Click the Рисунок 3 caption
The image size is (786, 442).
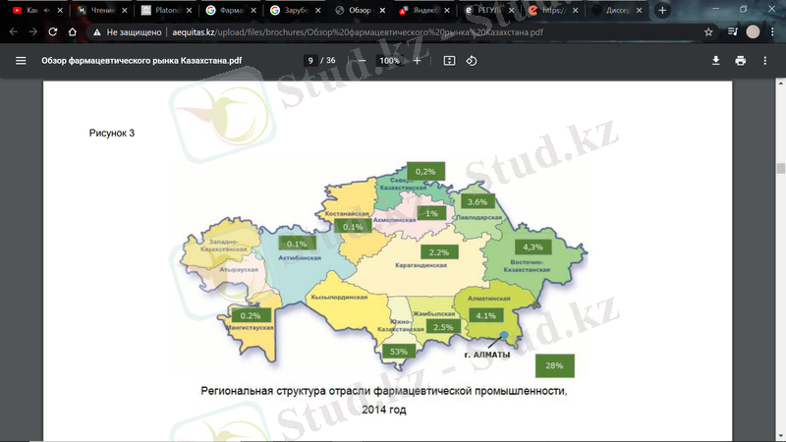pyautogui.click(x=112, y=133)
